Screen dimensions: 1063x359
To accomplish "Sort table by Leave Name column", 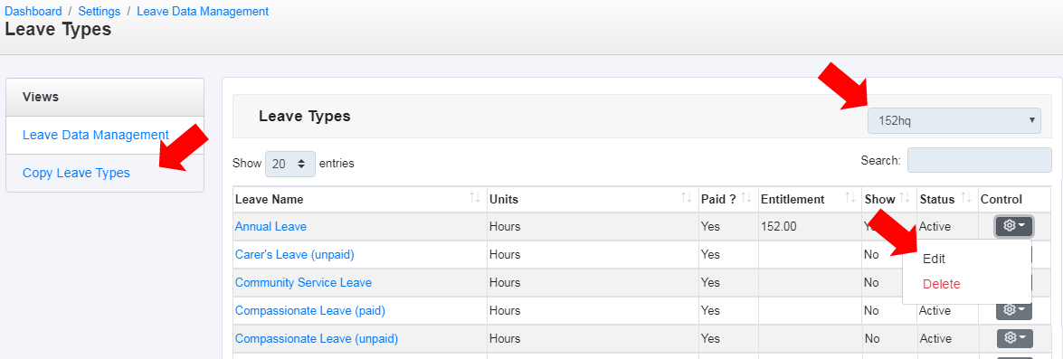I will (359, 199).
